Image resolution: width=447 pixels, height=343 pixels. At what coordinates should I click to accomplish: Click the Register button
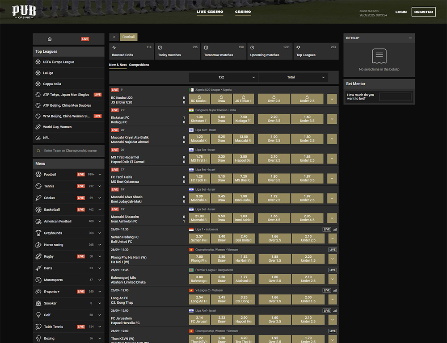click(x=423, y=12)
